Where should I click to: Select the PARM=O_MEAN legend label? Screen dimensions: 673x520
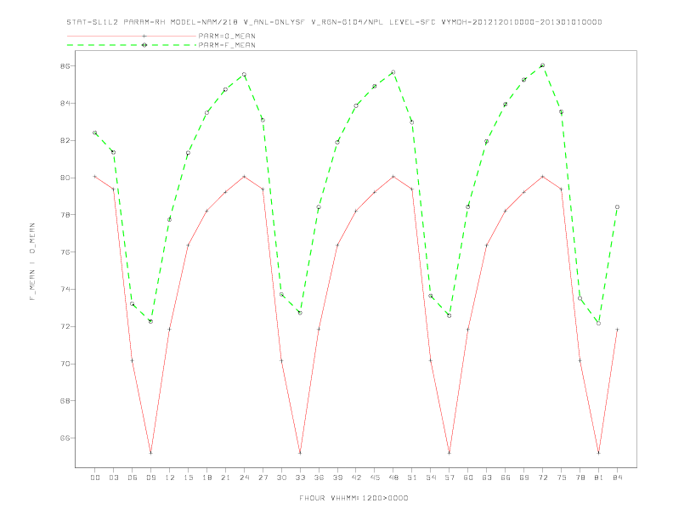[x=227, y=36]
